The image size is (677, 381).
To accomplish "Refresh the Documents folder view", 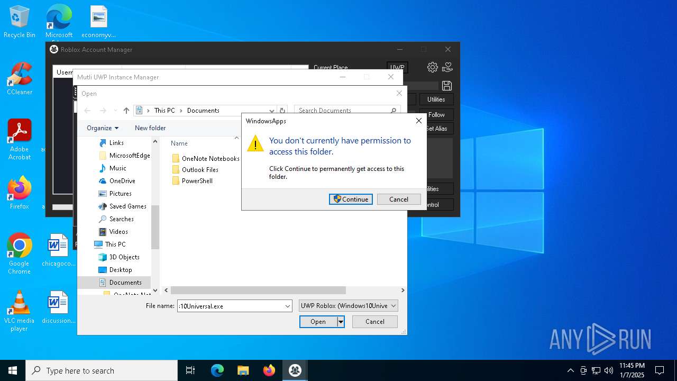I will pos(282,111).
